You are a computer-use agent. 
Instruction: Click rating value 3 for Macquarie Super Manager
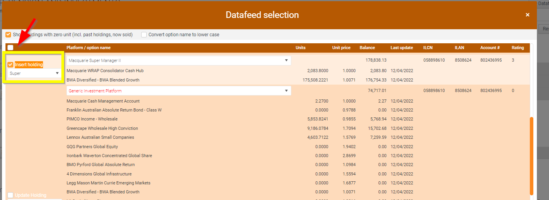[513, 60]
